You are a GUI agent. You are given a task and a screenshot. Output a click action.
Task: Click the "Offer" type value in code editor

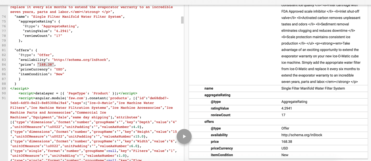click(45, 55)
